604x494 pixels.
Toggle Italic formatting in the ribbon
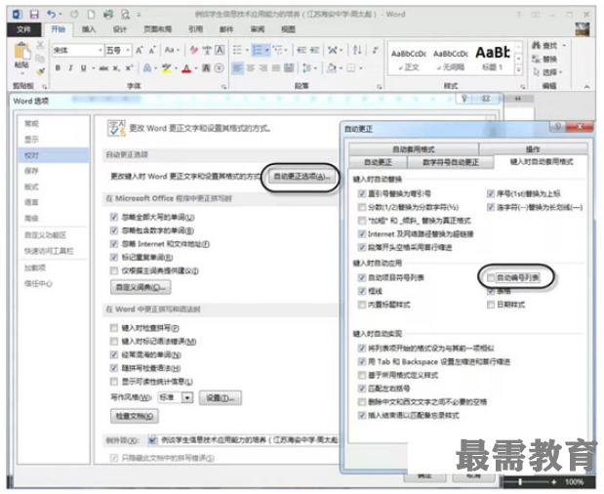click(x=70, y=68)
